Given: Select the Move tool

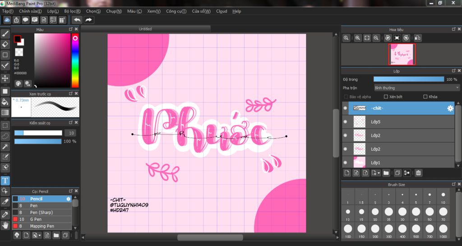Looking at the screenshot, I should [5, 78].
